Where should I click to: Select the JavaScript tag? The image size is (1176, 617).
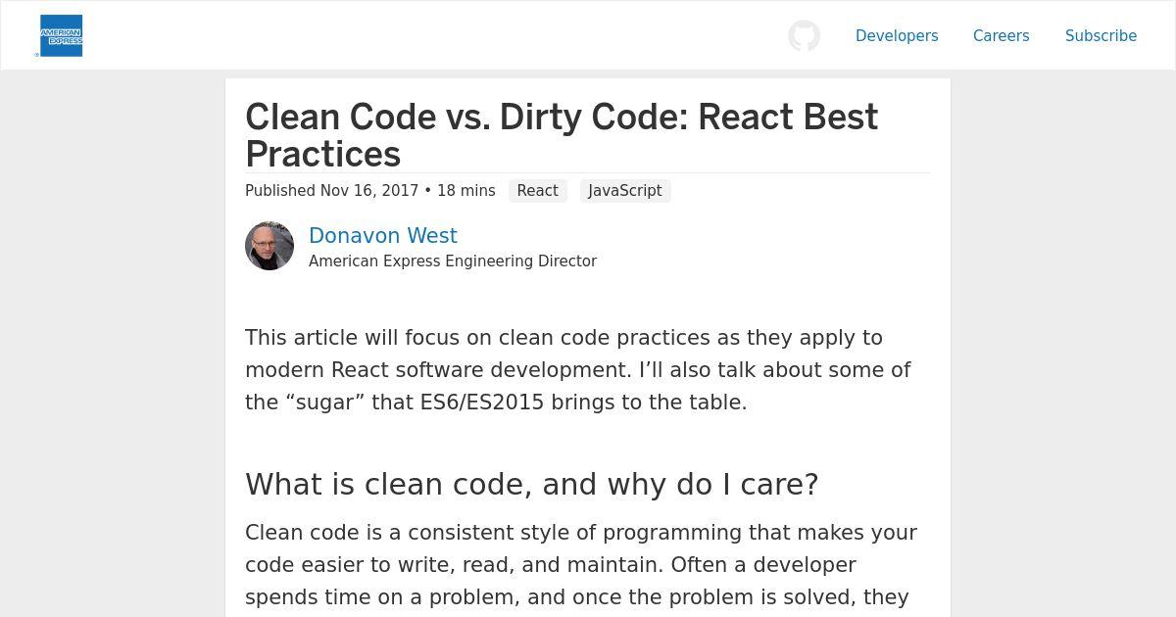(625, 191)
